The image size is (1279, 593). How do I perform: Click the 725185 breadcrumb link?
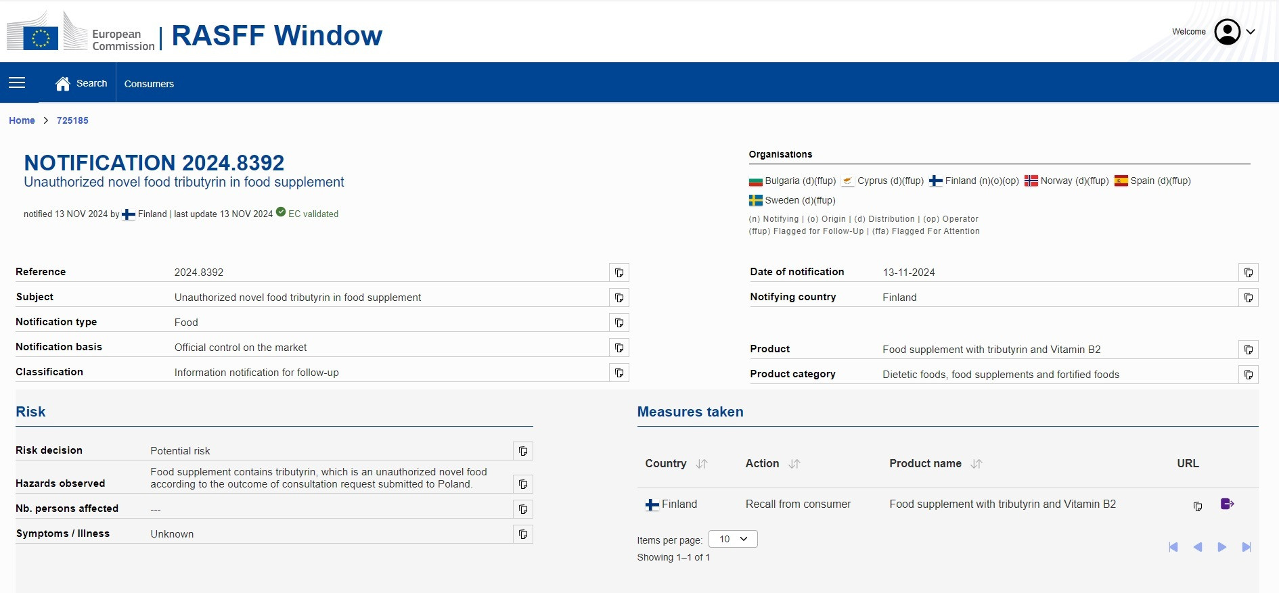72,120
